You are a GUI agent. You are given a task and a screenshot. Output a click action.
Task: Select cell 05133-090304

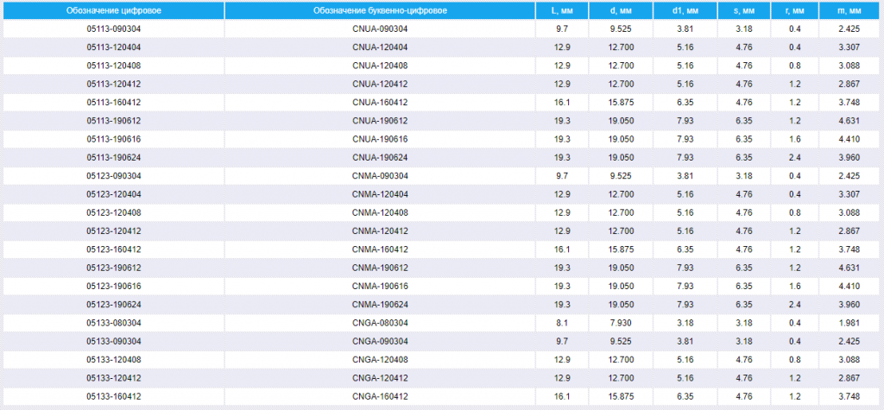click(x=114, y=341)
